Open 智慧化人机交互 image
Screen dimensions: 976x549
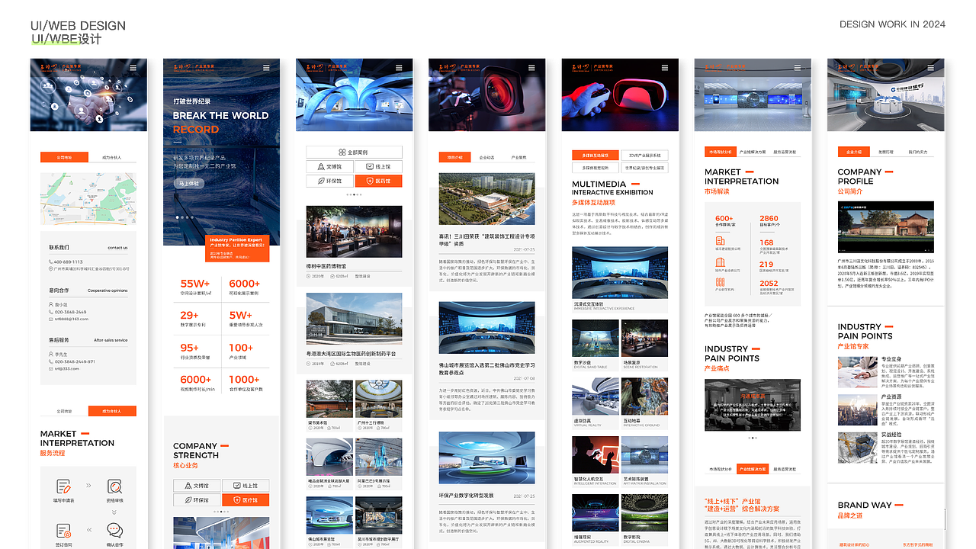pos(596,454)
